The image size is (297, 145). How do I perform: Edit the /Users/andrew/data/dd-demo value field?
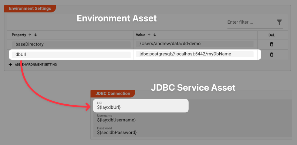pyautogui.click(x=194, y=44)
